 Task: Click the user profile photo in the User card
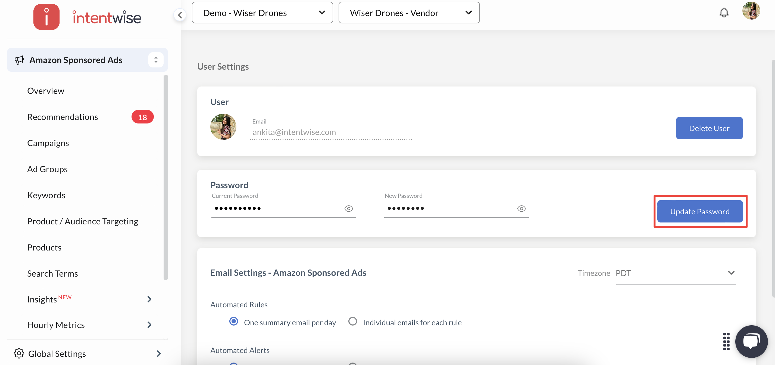coord(223,126)
